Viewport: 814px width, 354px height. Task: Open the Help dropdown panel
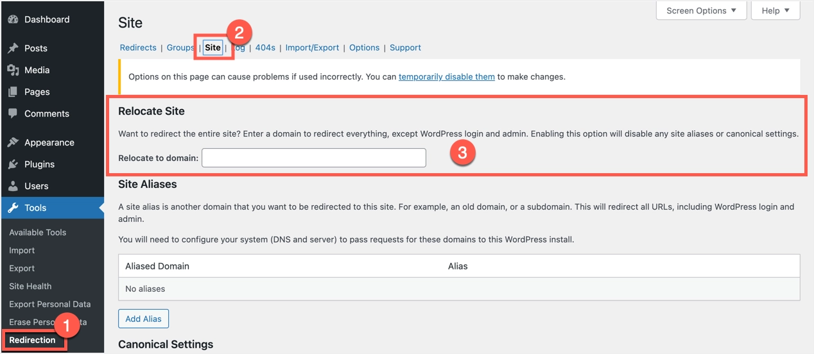[x=775, y=11]
